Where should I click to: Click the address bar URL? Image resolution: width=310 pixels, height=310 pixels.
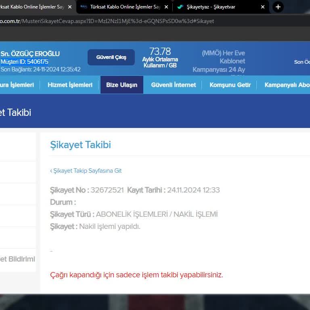107,21
